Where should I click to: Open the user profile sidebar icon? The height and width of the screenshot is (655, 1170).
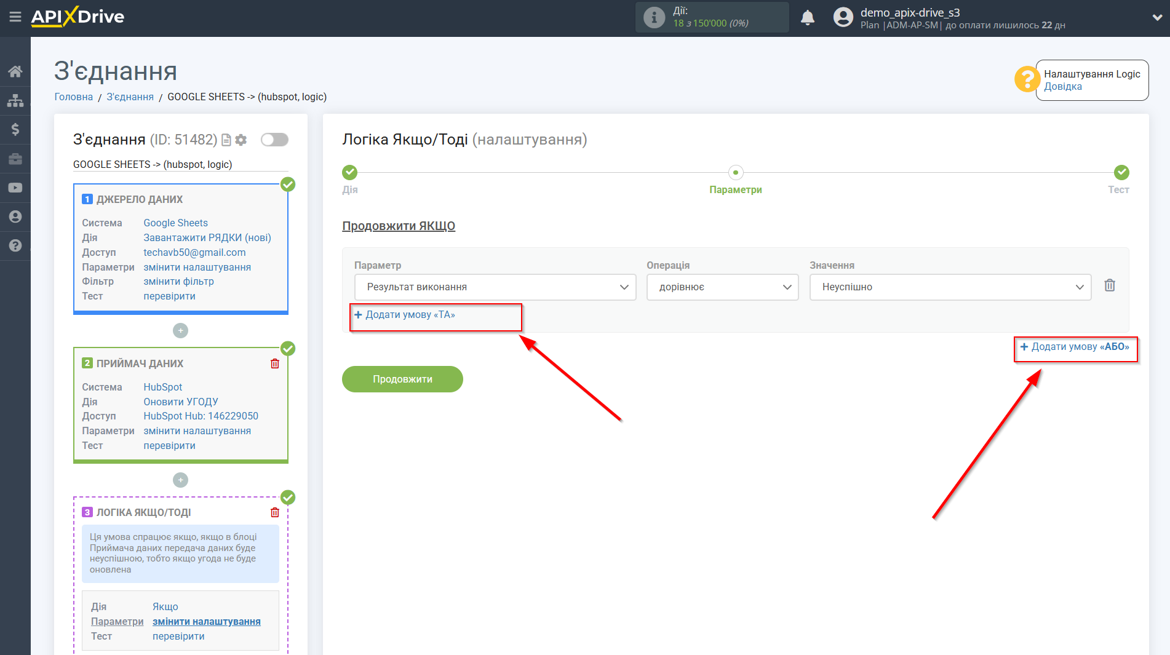pos(15,216)
